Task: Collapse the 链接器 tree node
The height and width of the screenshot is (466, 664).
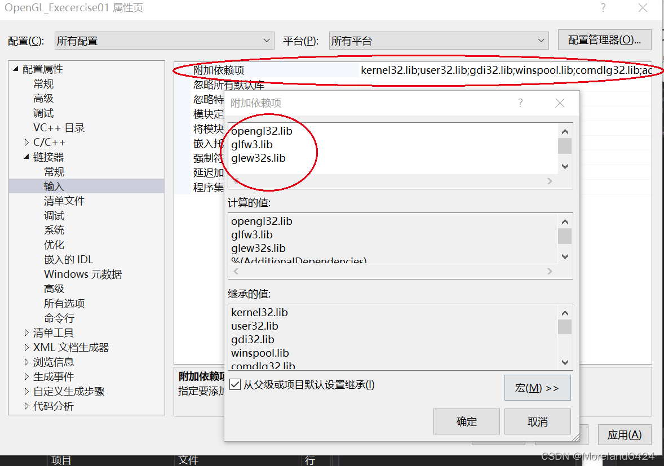Action: click(26, 157)
